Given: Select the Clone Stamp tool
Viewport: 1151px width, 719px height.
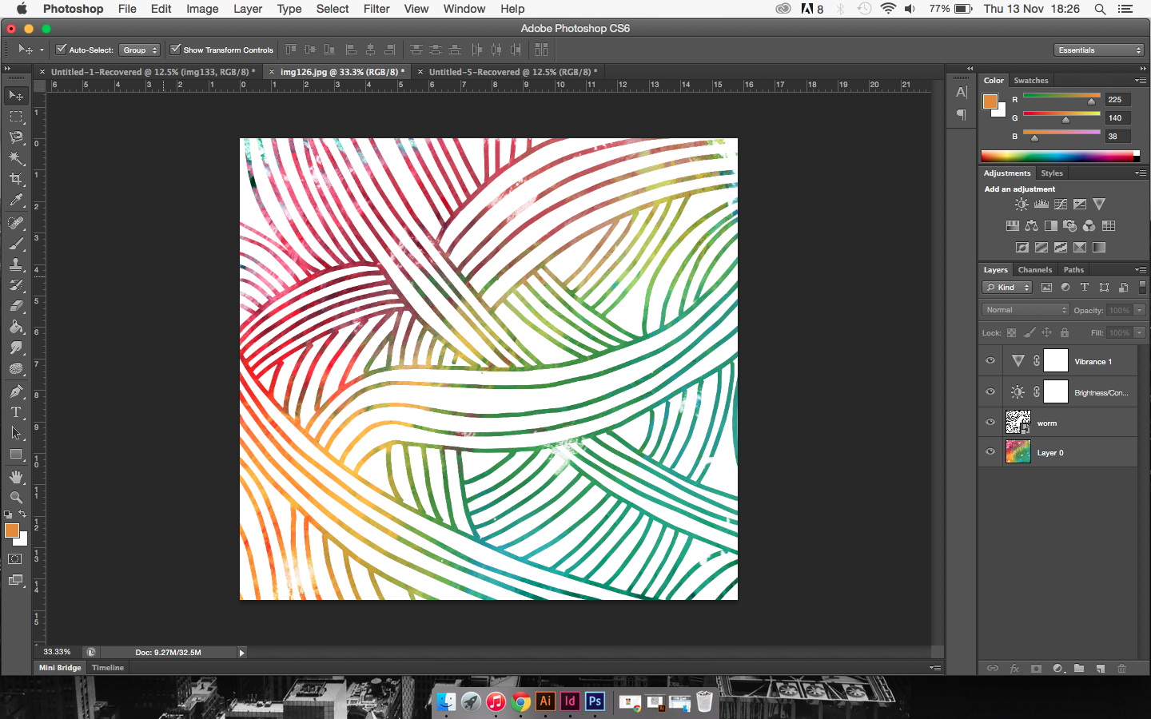Looking at the screenshot, I should (x=16, y=264).
